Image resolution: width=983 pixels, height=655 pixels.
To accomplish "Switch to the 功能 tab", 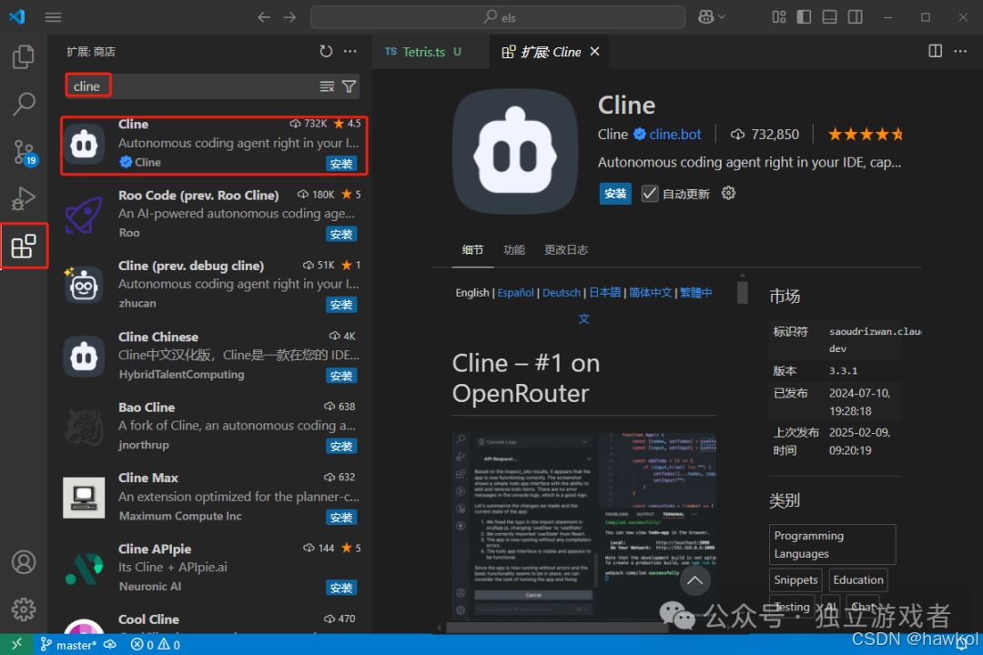I will tap(514, 250).
